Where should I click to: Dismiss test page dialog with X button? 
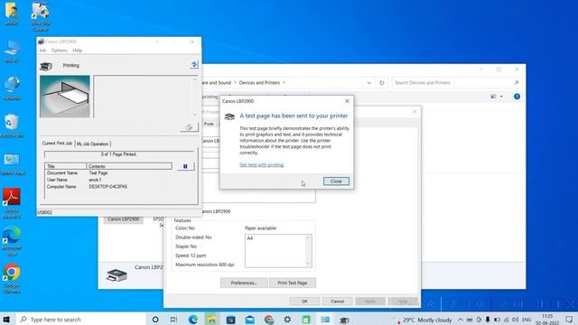347,101
